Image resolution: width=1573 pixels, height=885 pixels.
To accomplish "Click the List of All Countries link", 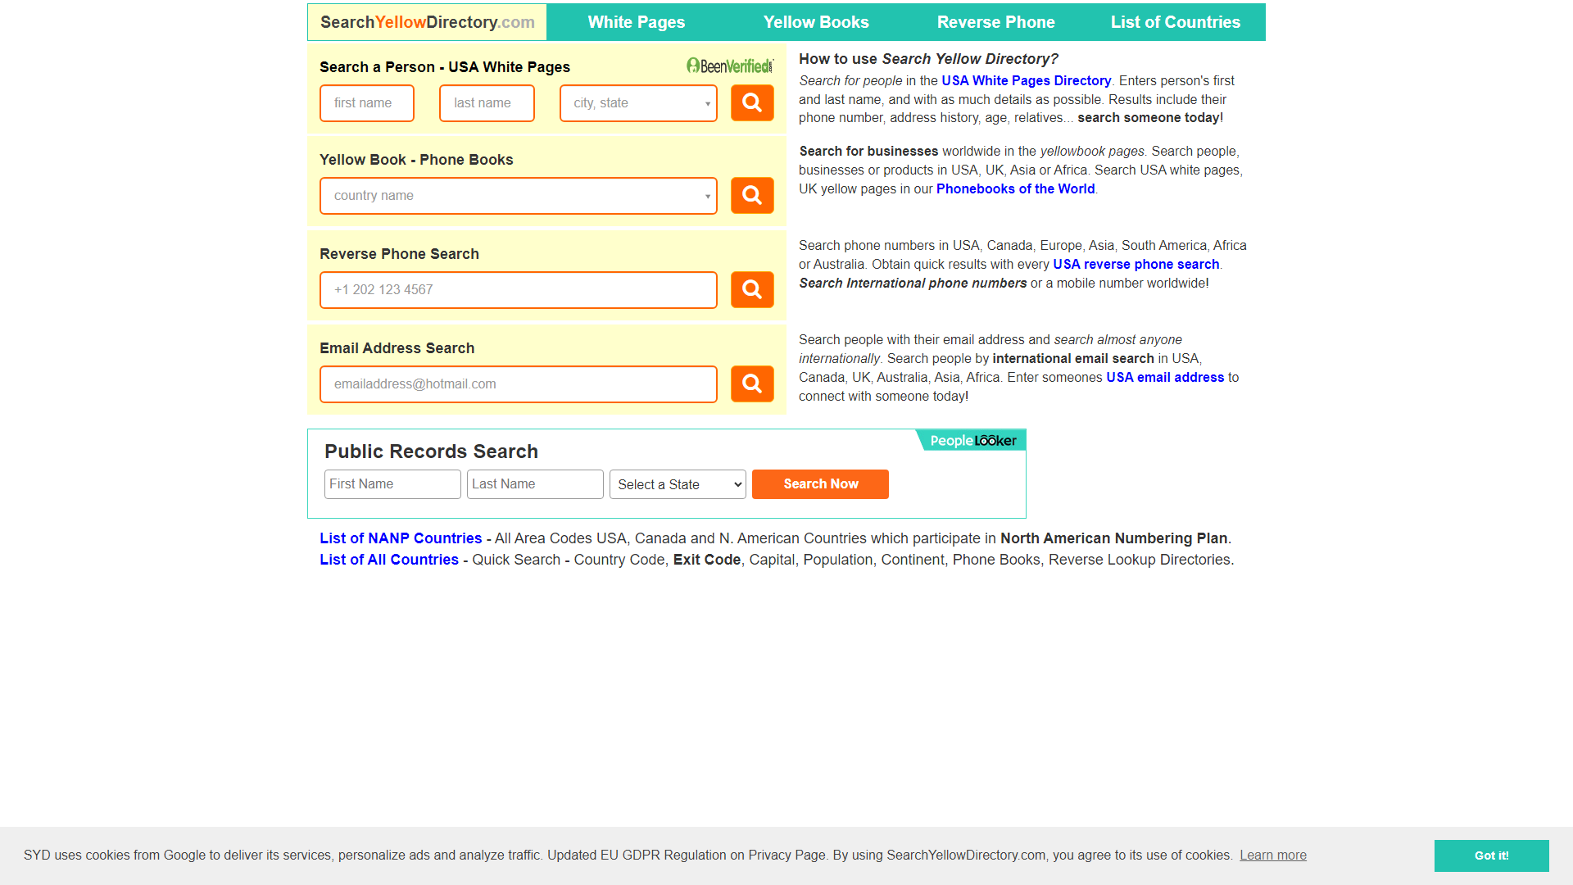I will tap(390, 560).
